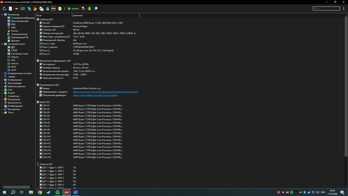Screen dimensions: 348x196
Task: Open Датчики in the sidebar tree
Action: click(x=14, y=41)
